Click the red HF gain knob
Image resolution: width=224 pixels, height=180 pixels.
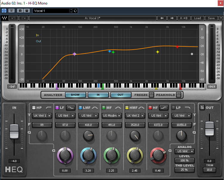(x=158, y=155)
